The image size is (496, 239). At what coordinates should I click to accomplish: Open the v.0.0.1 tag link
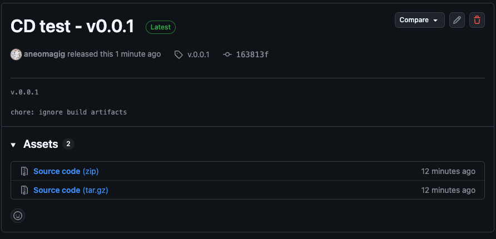199,54
